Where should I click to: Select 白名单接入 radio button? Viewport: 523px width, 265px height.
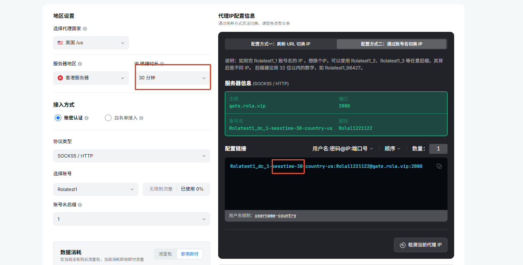click(x=108, y=118)
